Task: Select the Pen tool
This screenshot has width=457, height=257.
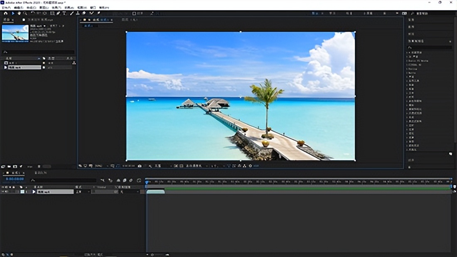Action: click(58, 13)
